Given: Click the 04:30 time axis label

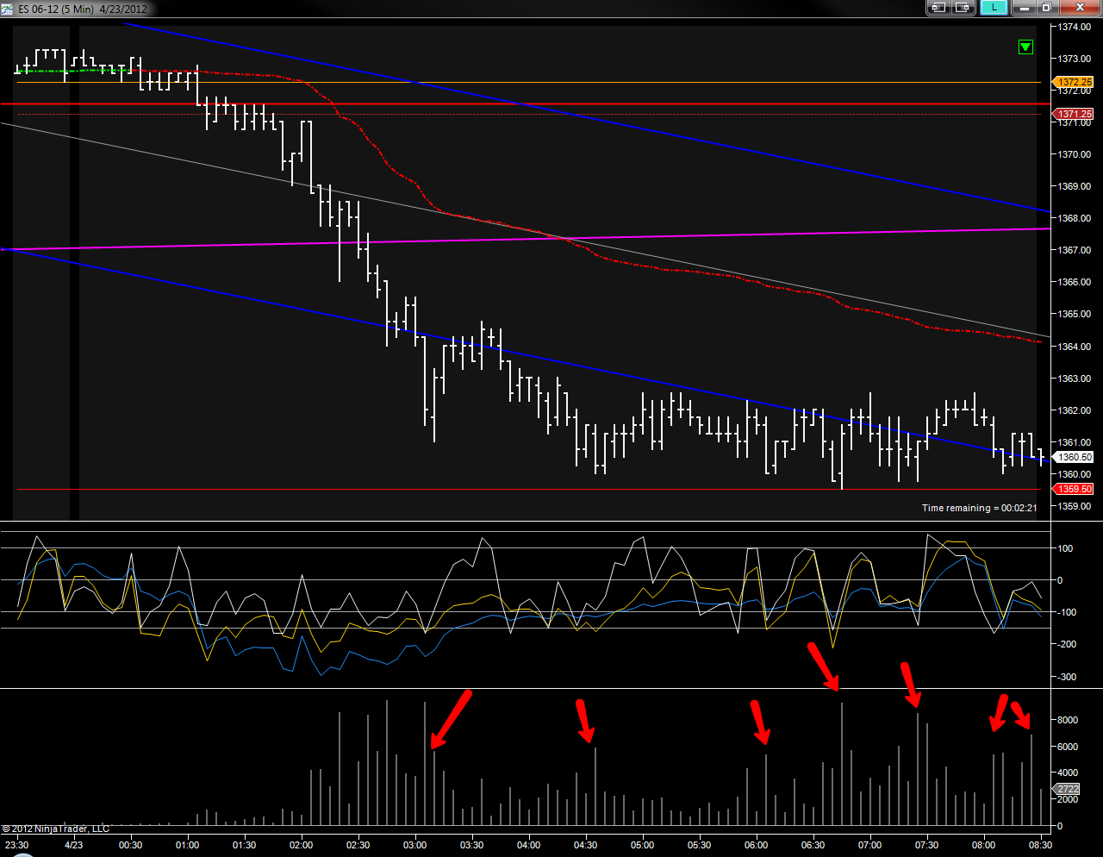Looking at the screenshot, I should pos(586,845).
